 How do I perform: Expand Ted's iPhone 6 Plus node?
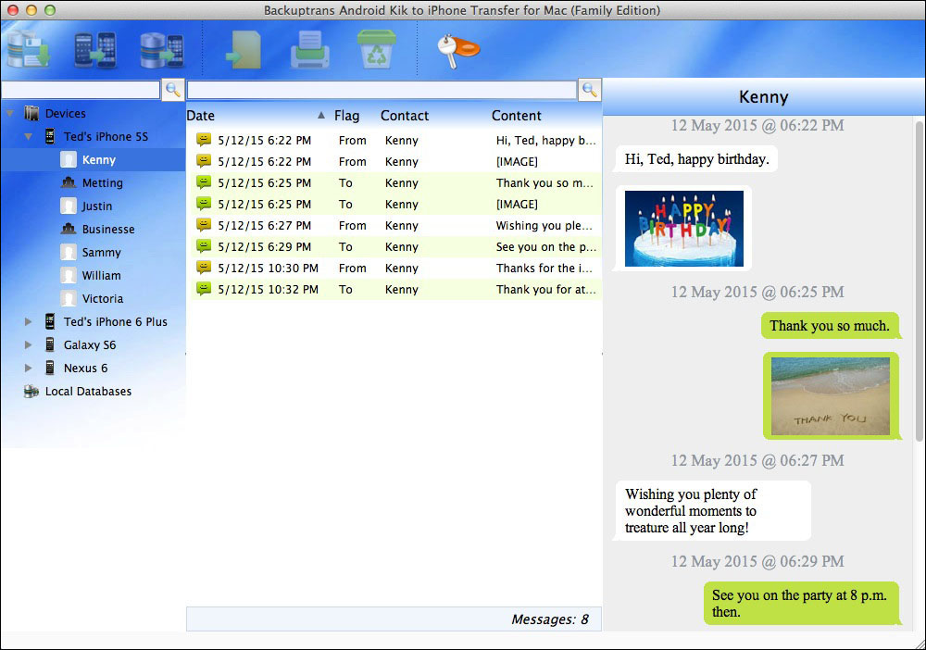29,321
